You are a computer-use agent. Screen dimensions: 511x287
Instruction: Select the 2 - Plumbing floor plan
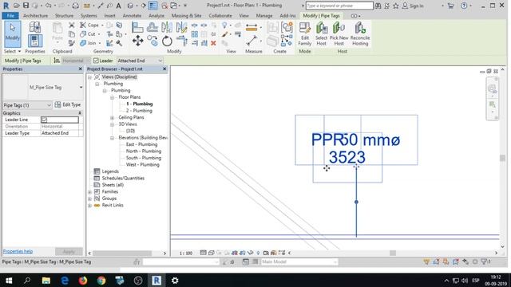pos(139,111)
